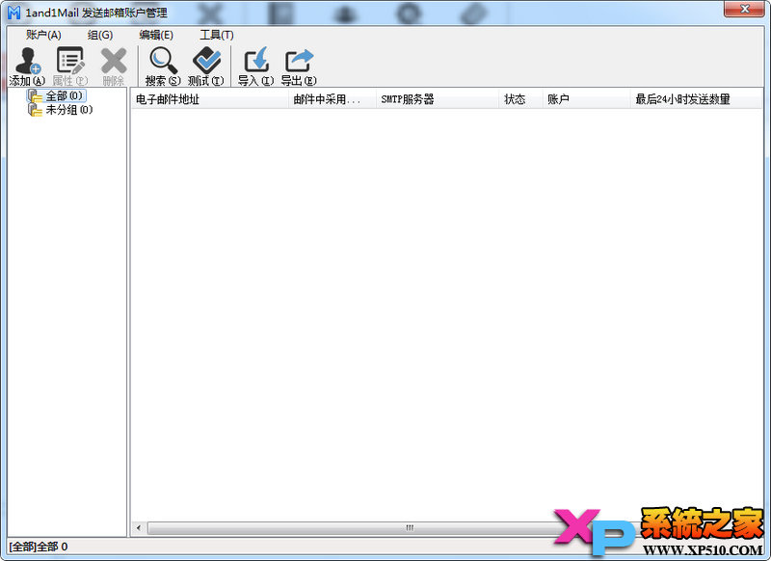Click the status bar text [全部]全部 0
The width and height of the screenshot is (771, 561).
tap(39, 547)
